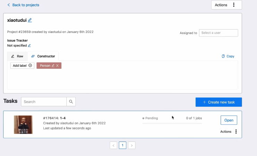Click the Person label color tag

45,66
